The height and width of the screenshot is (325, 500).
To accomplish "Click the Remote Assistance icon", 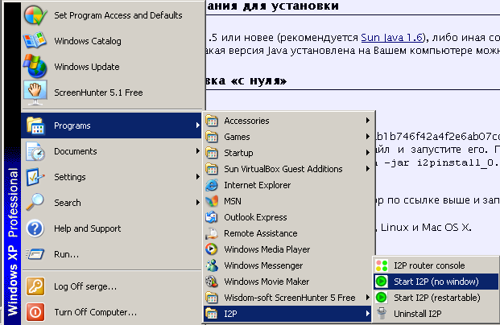I will pyautogui.click(x=212, y=233).
